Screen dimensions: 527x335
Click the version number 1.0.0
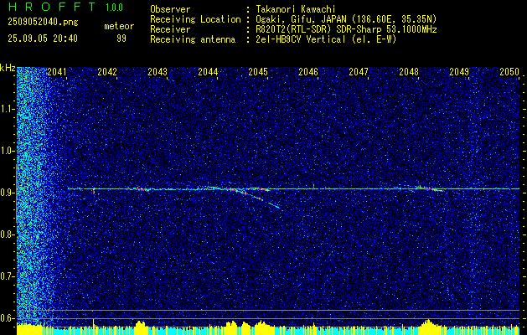pos(114,7)
